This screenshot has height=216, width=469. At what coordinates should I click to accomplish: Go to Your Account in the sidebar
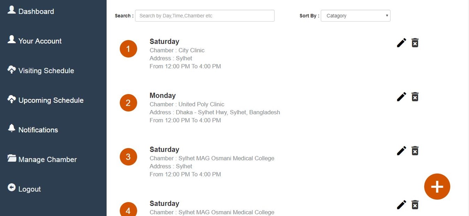click(40, 41)
